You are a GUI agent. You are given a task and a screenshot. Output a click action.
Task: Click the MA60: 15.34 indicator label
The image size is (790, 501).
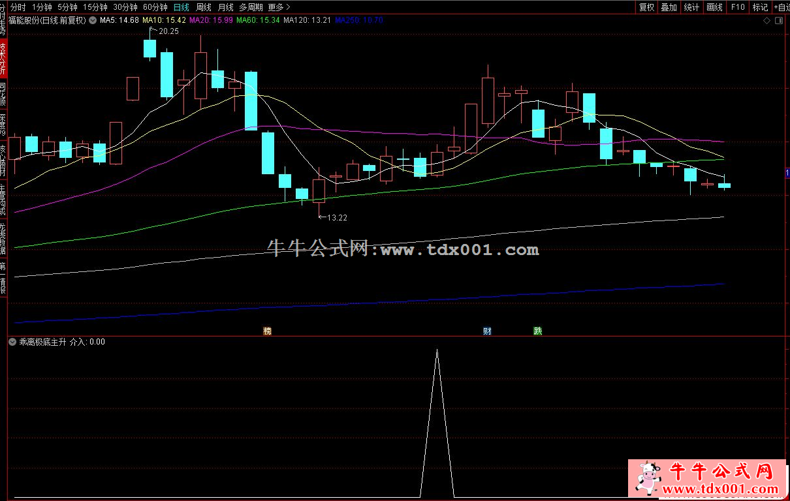click(259, 20)
